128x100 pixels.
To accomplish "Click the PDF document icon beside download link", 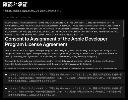I will 4,17.
